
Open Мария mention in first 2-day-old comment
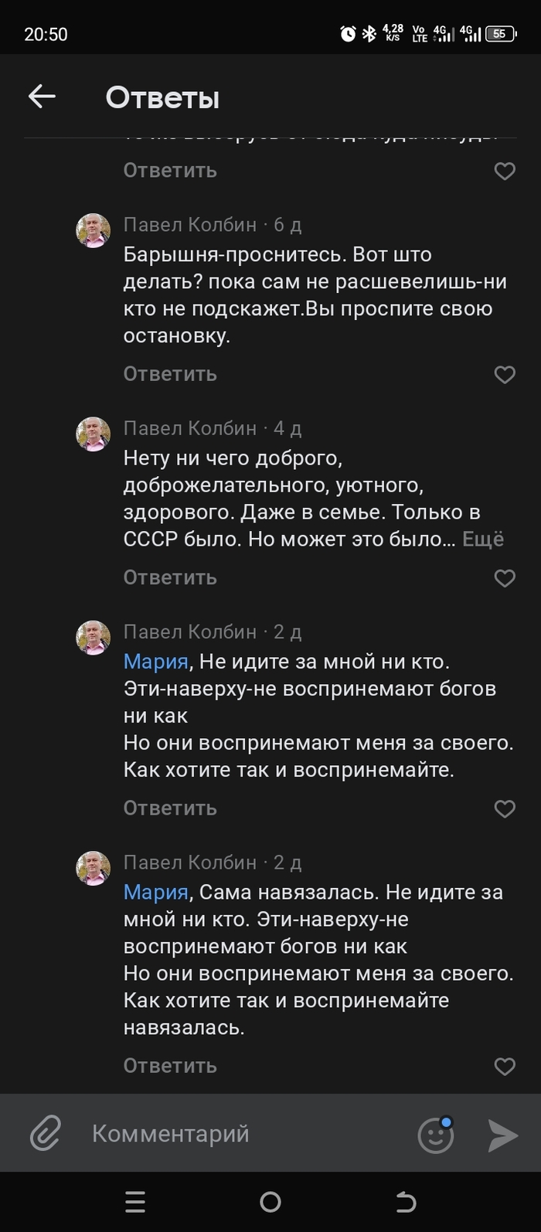[156, 662]
